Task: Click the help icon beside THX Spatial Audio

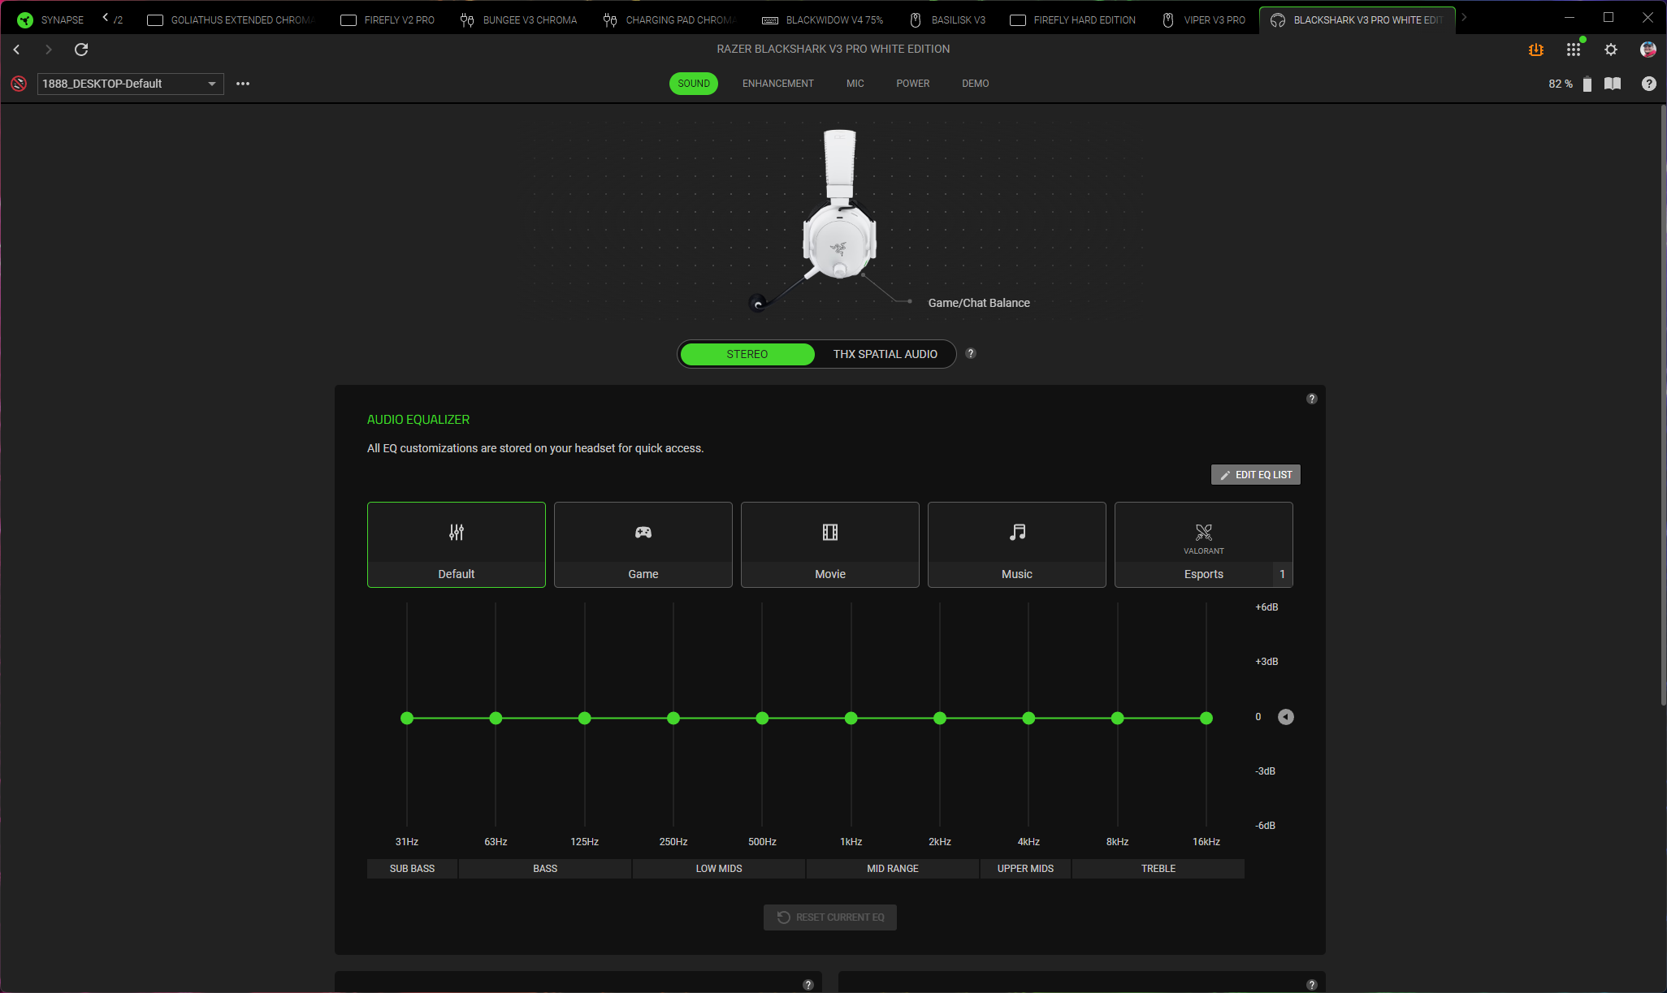Action: point(970,353)
